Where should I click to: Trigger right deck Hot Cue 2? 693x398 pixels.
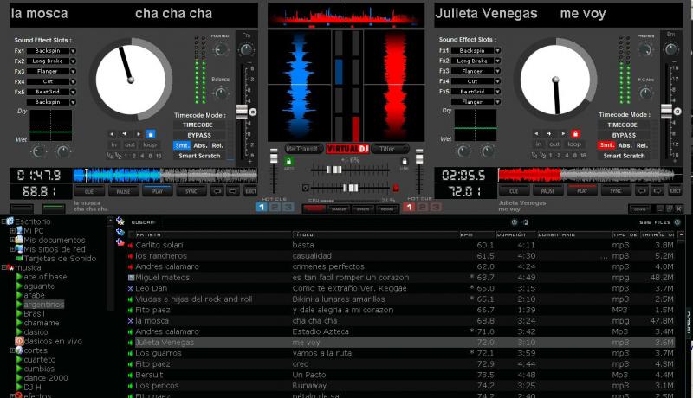pyautogui.click(x=423, y=207)
